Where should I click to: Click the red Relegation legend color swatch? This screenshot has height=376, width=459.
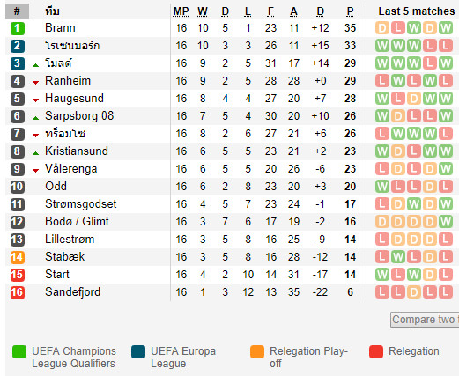376,351
